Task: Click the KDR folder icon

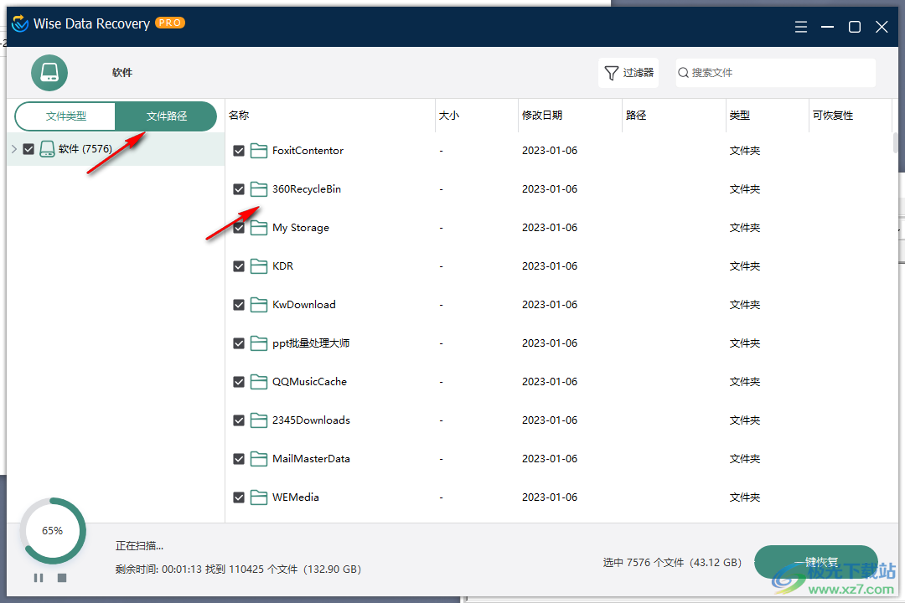Action: 259,266
